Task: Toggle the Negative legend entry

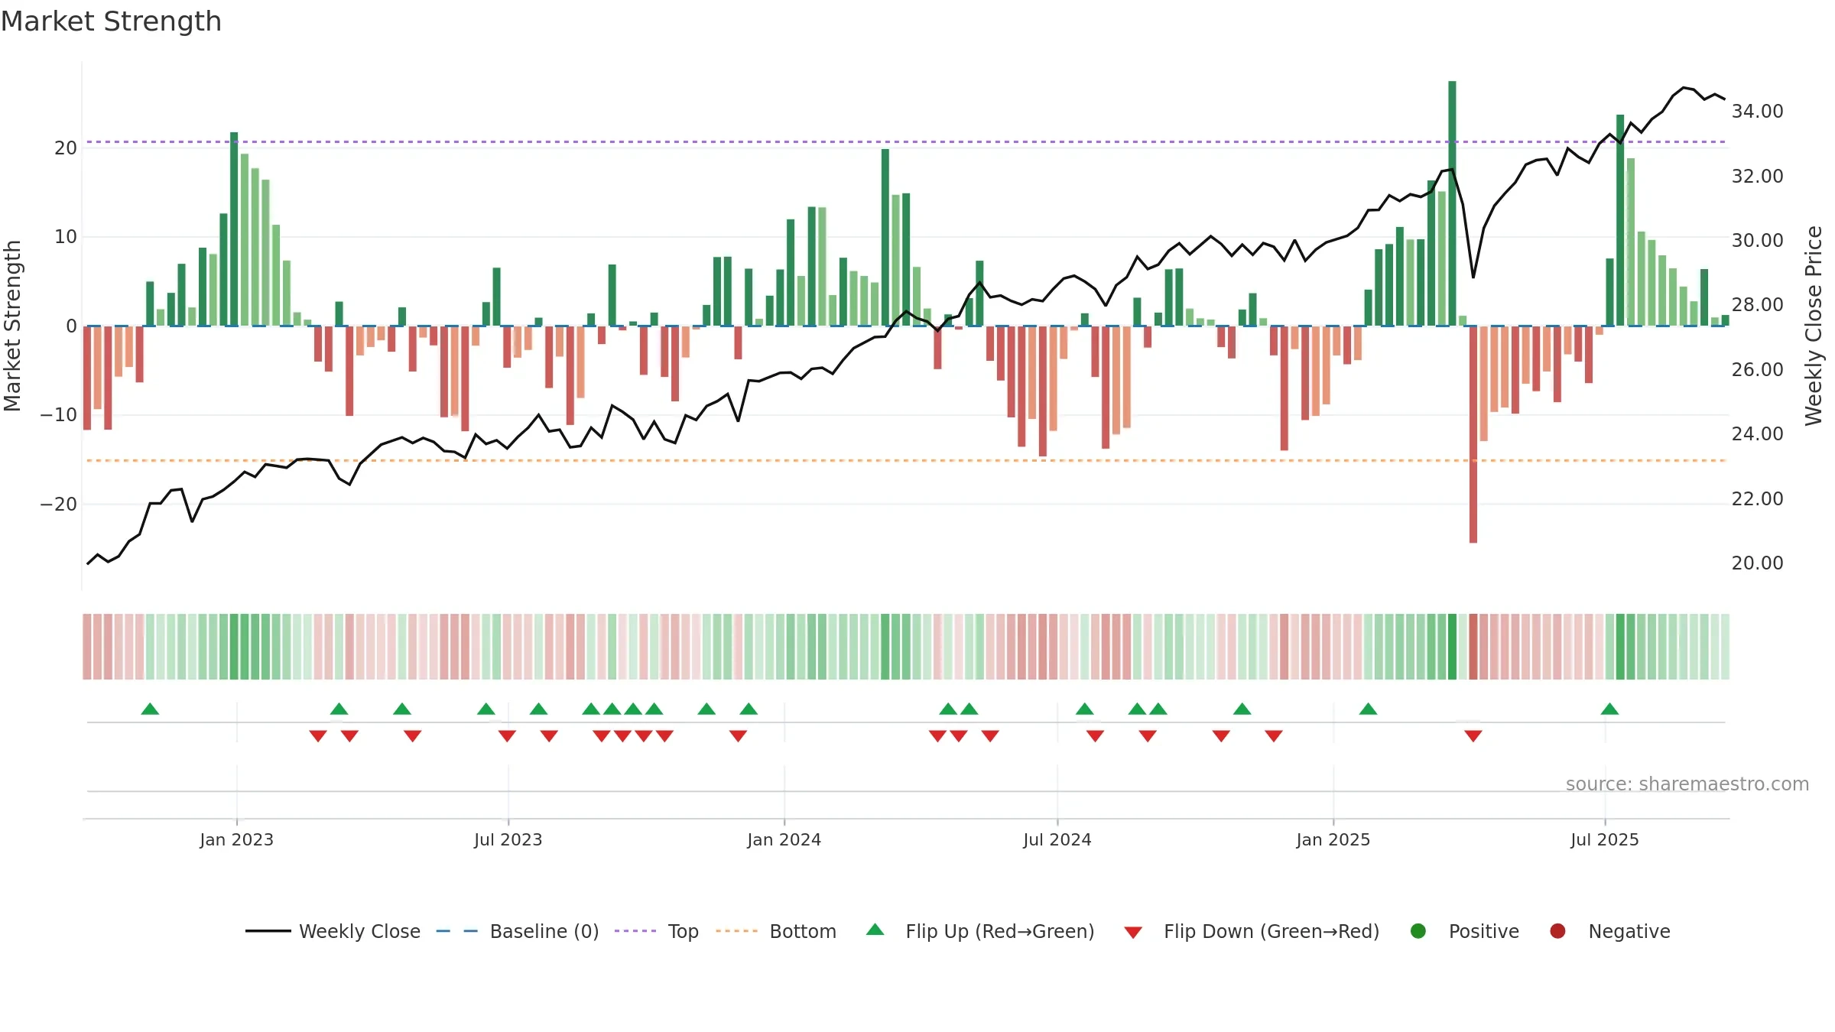Action: (1609, 931)
